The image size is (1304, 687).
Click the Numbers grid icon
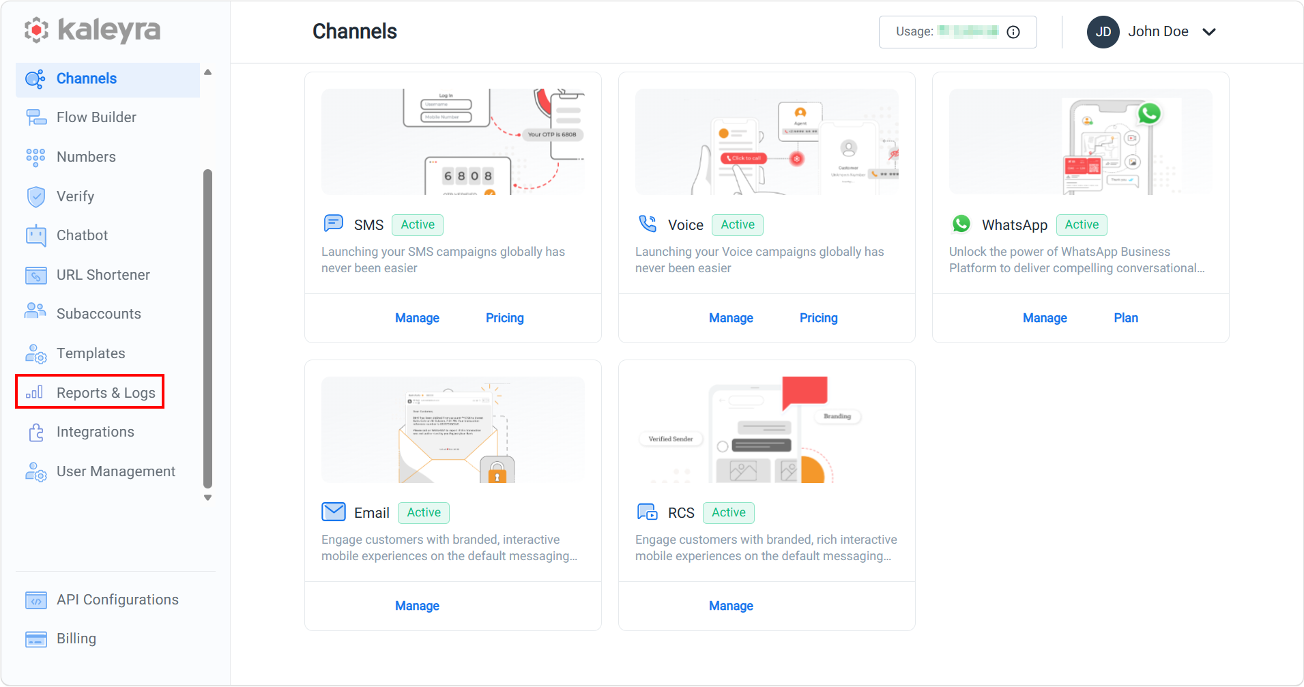coord(35,158)
